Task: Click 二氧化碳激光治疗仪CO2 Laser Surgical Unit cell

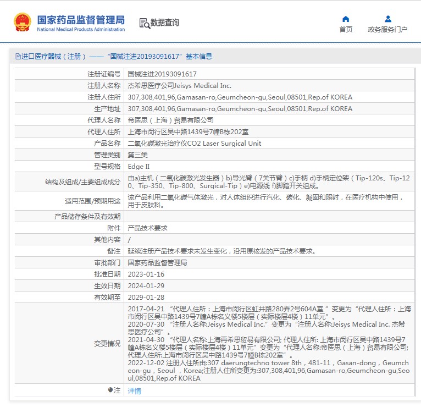Action: [x=195, y=143]
